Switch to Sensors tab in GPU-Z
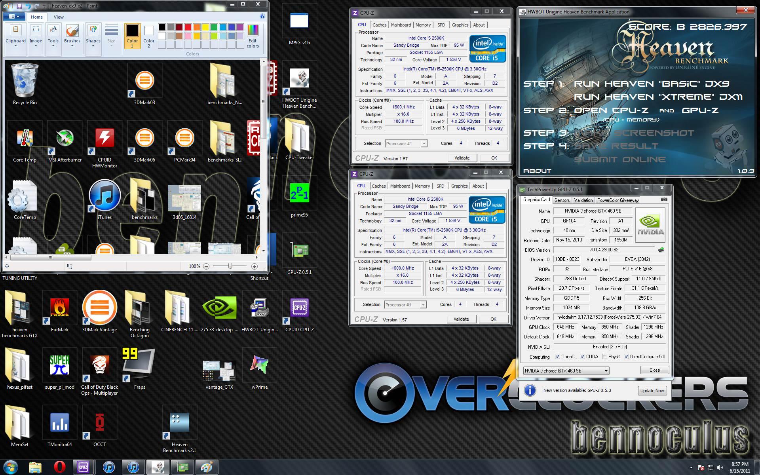The height and width of the screenshot is (475, 760). click(562, 200)
